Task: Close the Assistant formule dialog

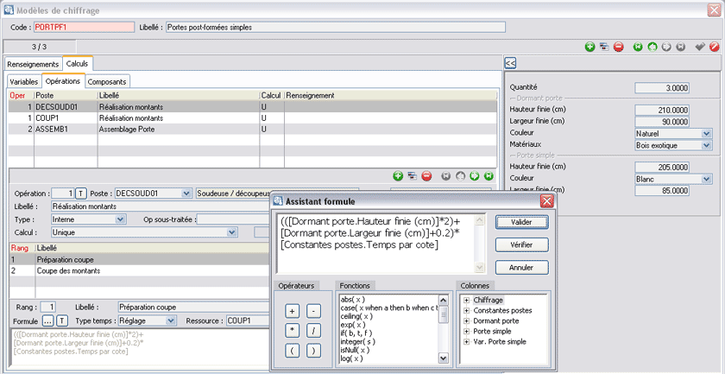Action: pos(547,201)
